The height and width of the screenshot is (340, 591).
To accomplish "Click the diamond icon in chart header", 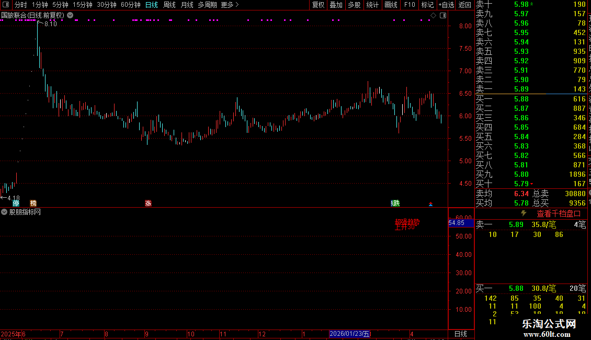I will pos(433,16).
